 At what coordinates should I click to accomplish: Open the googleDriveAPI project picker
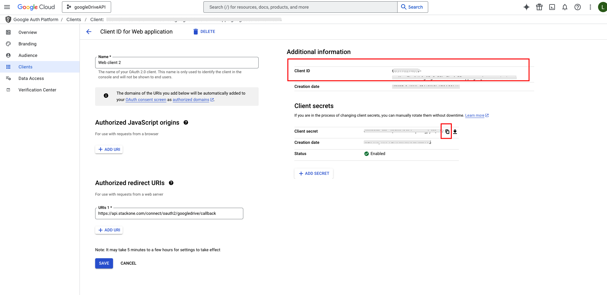pos(87,7)
